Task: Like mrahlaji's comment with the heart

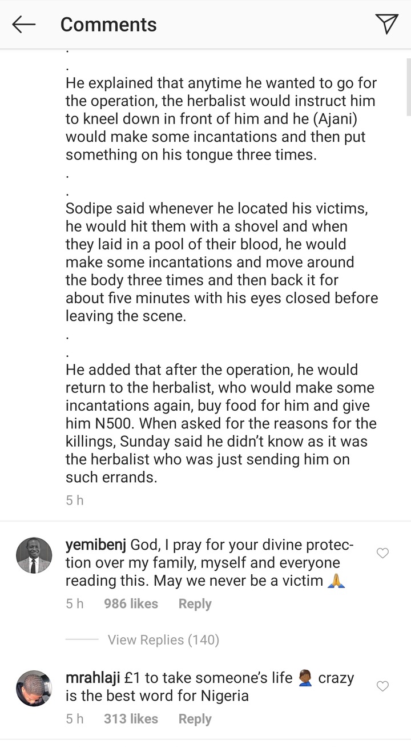Action: click(x=383, y=686)
